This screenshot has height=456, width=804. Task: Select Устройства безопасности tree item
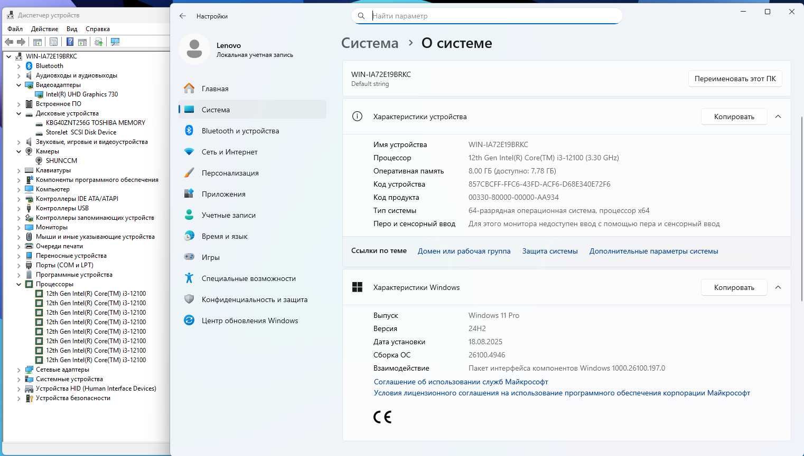[x=73, y=398]
